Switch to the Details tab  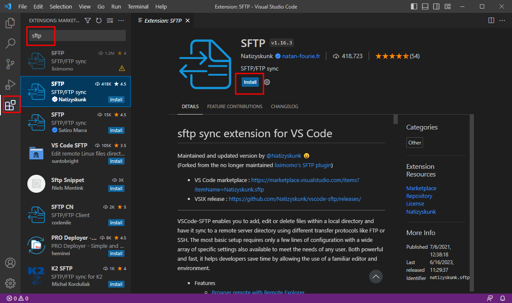(x=190, y=107)
